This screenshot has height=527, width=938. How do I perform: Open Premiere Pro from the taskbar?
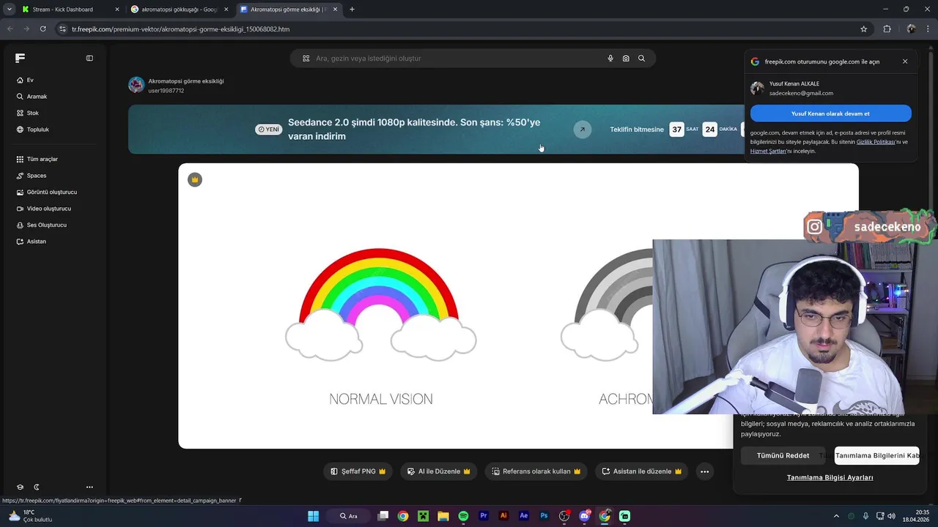click(484, 516)
